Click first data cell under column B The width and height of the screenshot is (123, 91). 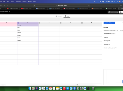click(28, 28)
